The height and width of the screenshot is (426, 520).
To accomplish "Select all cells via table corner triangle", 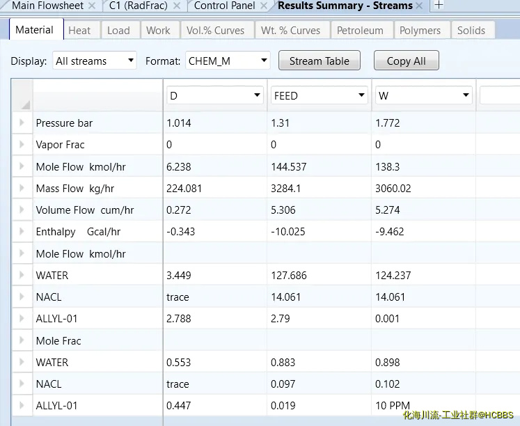I will tap(25, 105).
